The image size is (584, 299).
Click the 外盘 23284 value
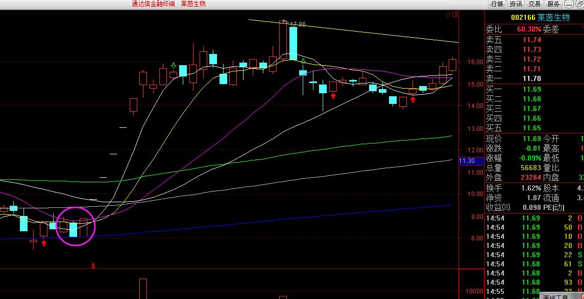click(x=531, y=178)
